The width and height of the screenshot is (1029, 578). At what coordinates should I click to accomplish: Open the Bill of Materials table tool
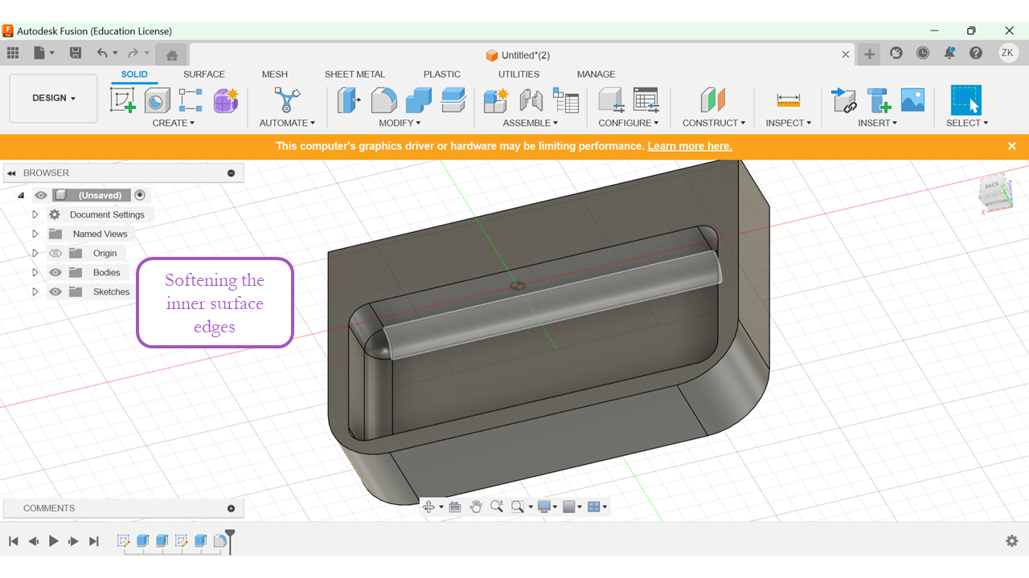point(566,100)
